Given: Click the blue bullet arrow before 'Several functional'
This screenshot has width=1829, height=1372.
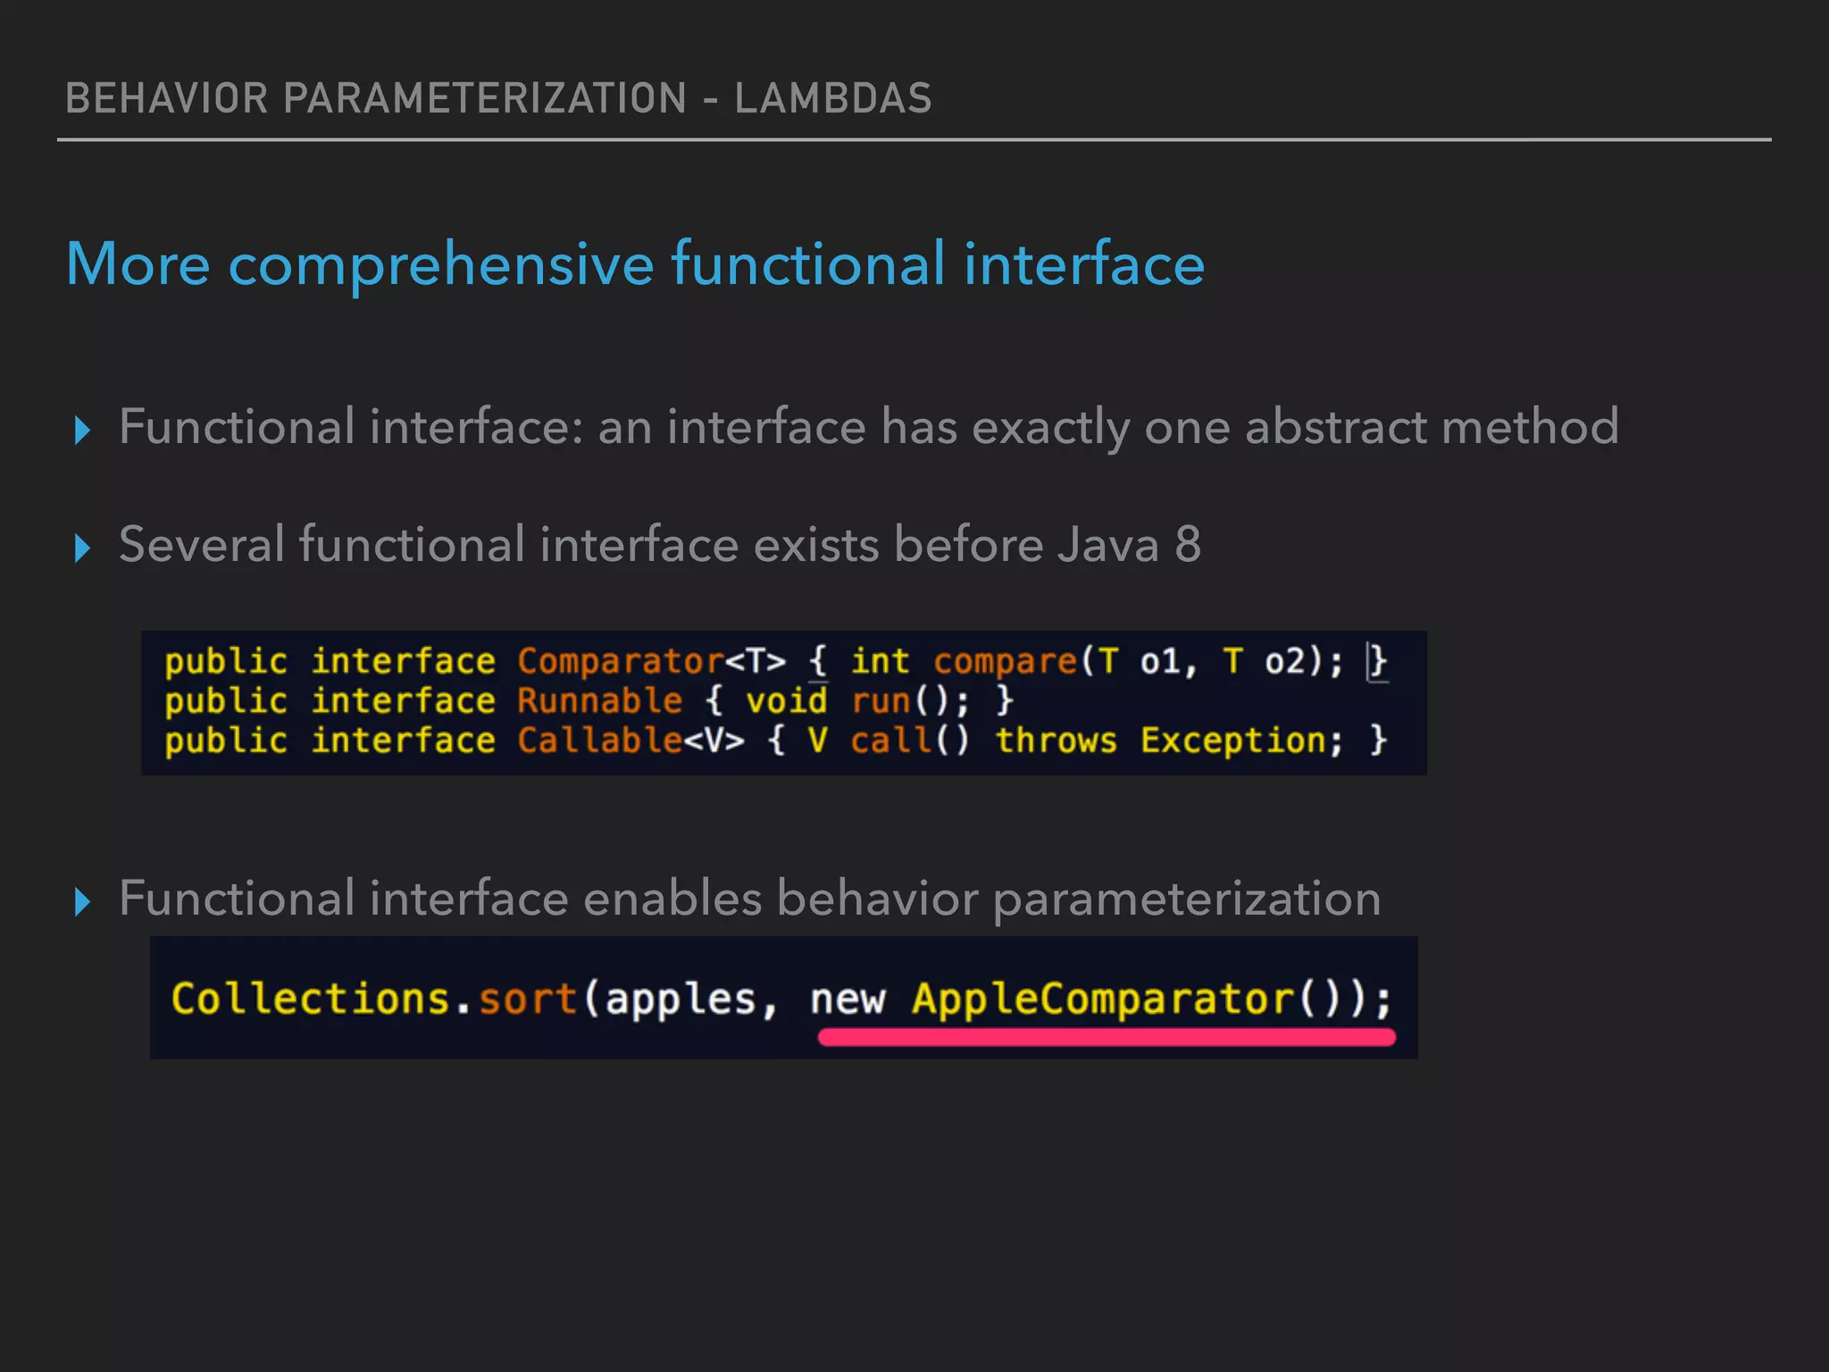Looking at the screenshot, I should click(x=83, y=548).
